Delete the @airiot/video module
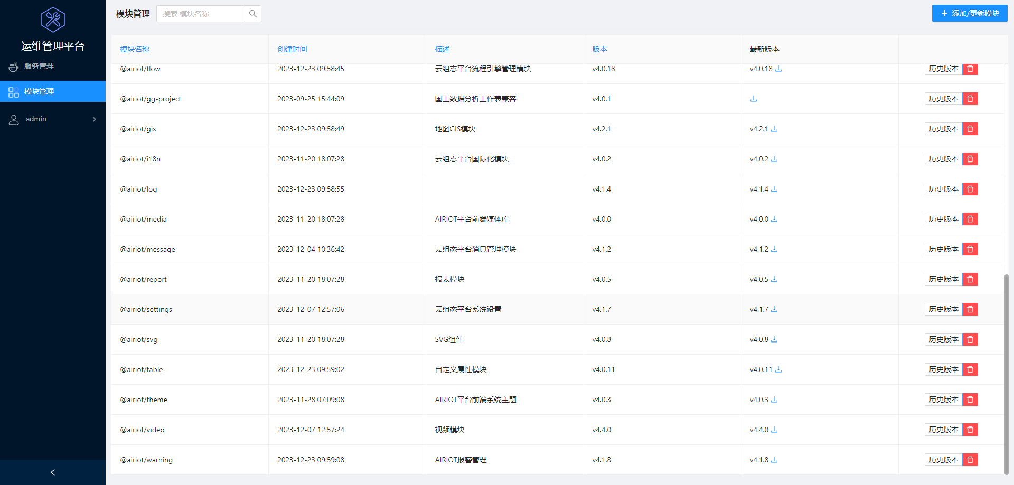This screenshot has height=485, width=1014. pyautogui.click(x=970, y=430)
